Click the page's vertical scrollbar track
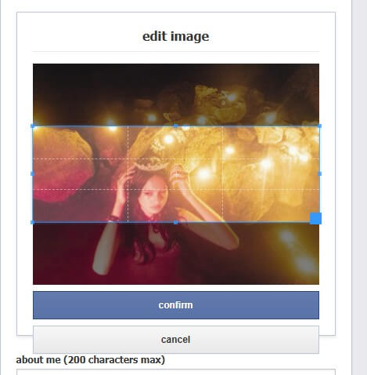The height and width of the screenshot is (375, 367). [359, 187]
